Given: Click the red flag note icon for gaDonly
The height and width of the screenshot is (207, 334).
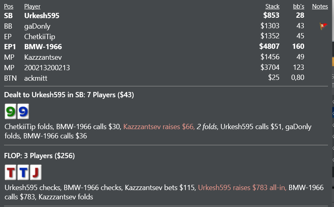Looking at the screenshot, I should pyautogui.click(x=323, y=26).
